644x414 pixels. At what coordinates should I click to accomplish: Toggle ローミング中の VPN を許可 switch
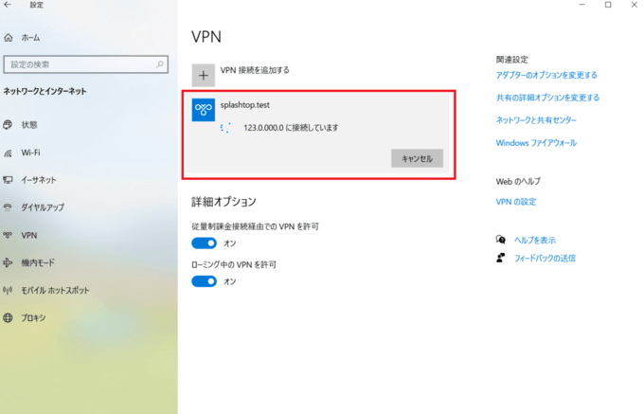pos(205,281)
